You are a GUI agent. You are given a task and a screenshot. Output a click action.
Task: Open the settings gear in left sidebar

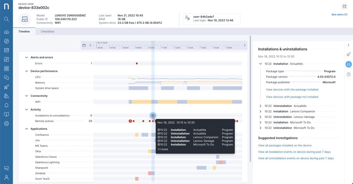click(x=6, y=123)
